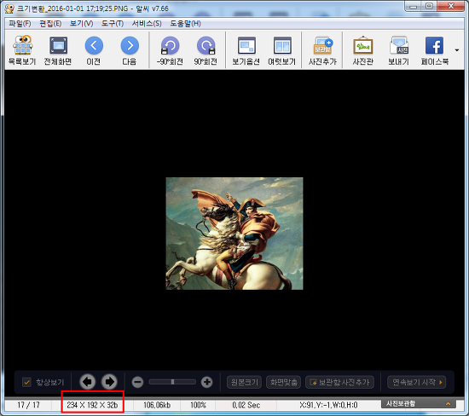Open the 사진관 photo studio icon
The height and width of the screenshot is (416, 469).
click(362, 50)
